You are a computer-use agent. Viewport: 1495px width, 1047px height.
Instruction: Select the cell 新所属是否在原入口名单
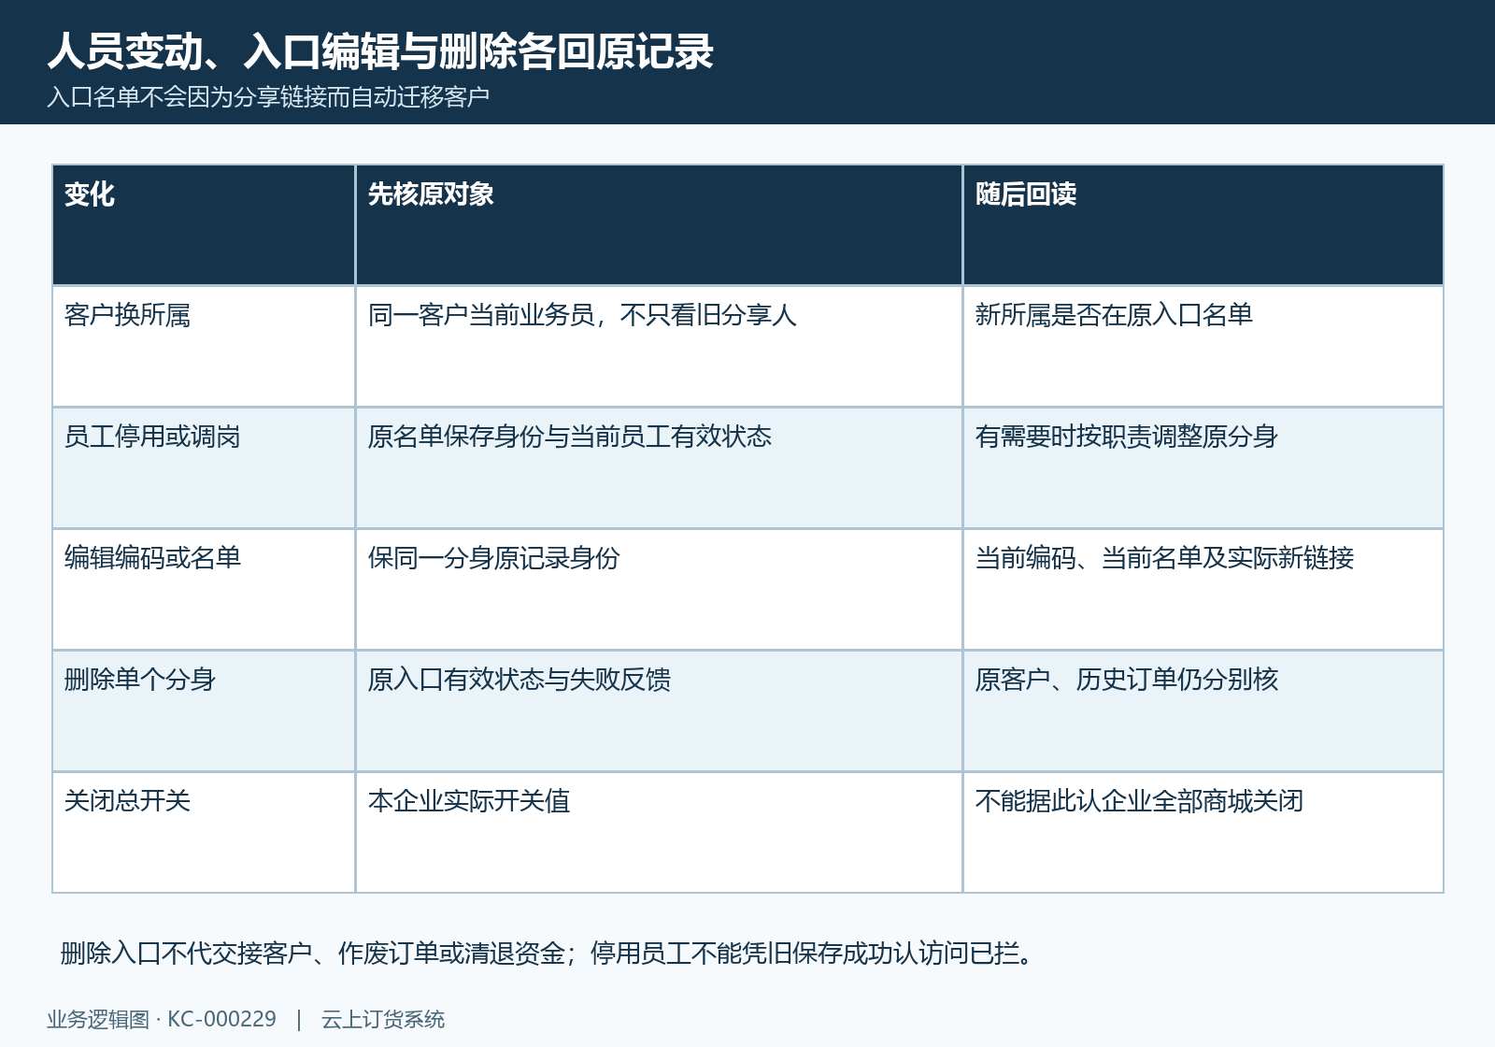(x=1203, y=347)
